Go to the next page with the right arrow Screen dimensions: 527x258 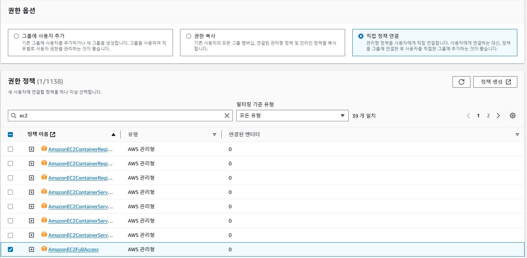pyautogui.click(x=498, y=116)
